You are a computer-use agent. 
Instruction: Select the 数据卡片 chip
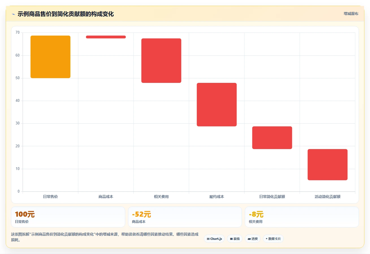click(x=273, y=239)
